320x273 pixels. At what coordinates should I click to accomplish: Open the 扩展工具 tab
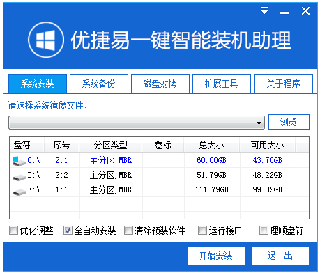(222, 84)
